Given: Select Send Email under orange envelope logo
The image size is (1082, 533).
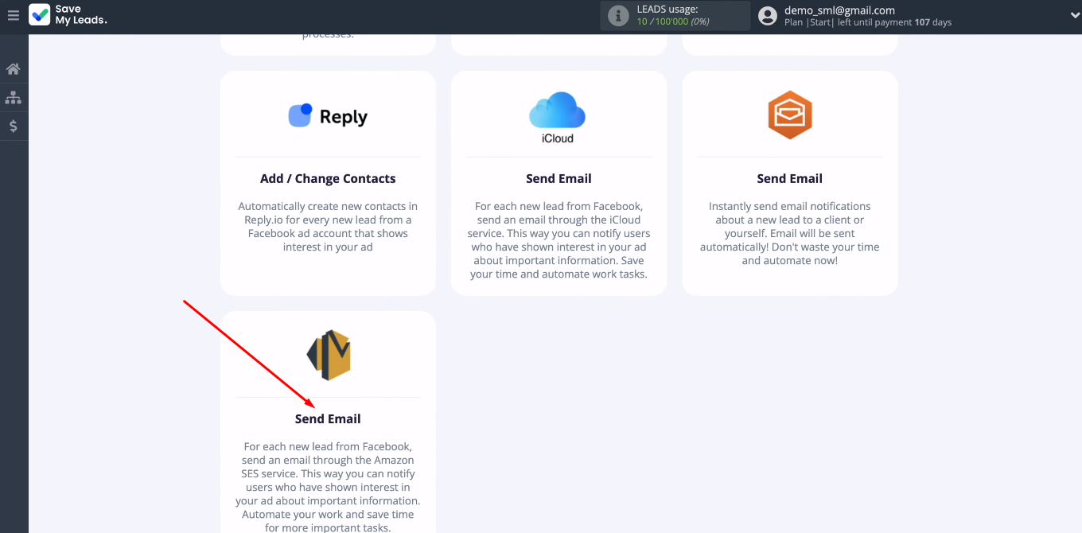Looking at the screenshot, I should point(789,178).
